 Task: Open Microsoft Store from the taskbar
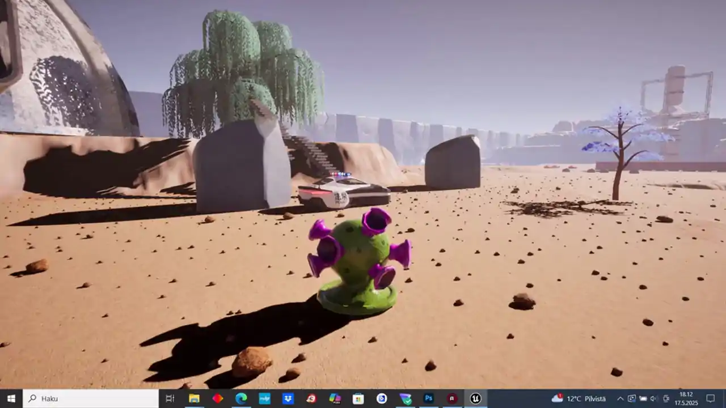click(x=358, y=398)
